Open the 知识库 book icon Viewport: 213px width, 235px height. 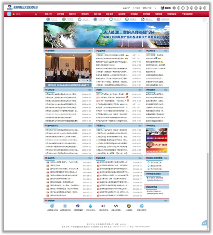click(x=162, y=8)
